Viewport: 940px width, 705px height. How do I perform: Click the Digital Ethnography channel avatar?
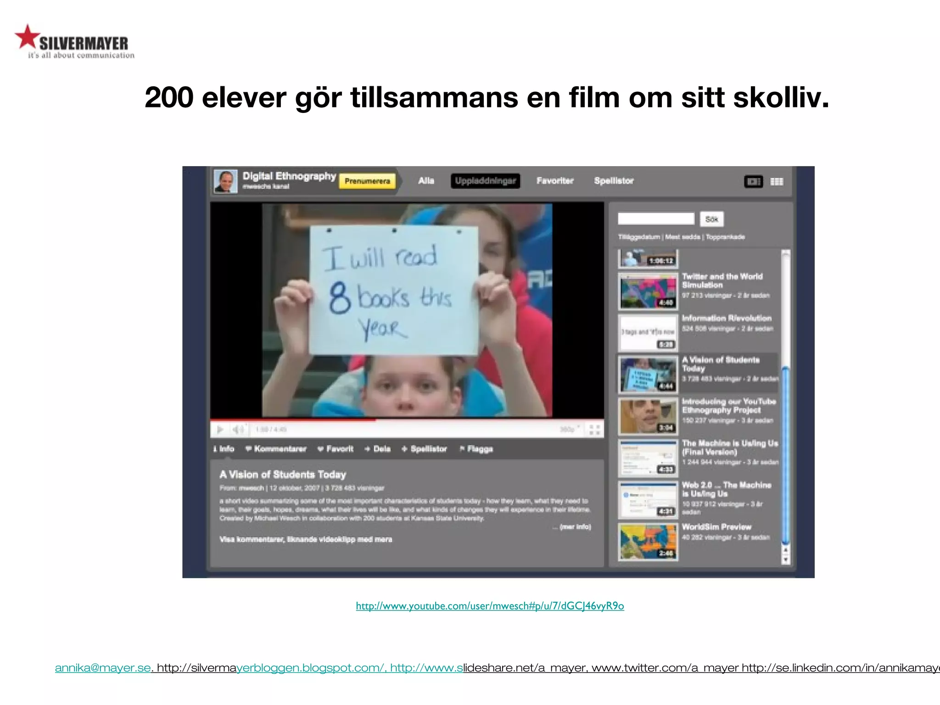coord(225,181)
